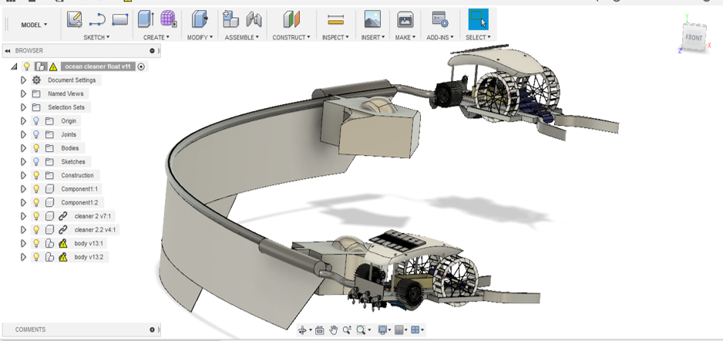The image size is (723, 341).
Task: Click the Fit zoom window icon
Action: 361,330
